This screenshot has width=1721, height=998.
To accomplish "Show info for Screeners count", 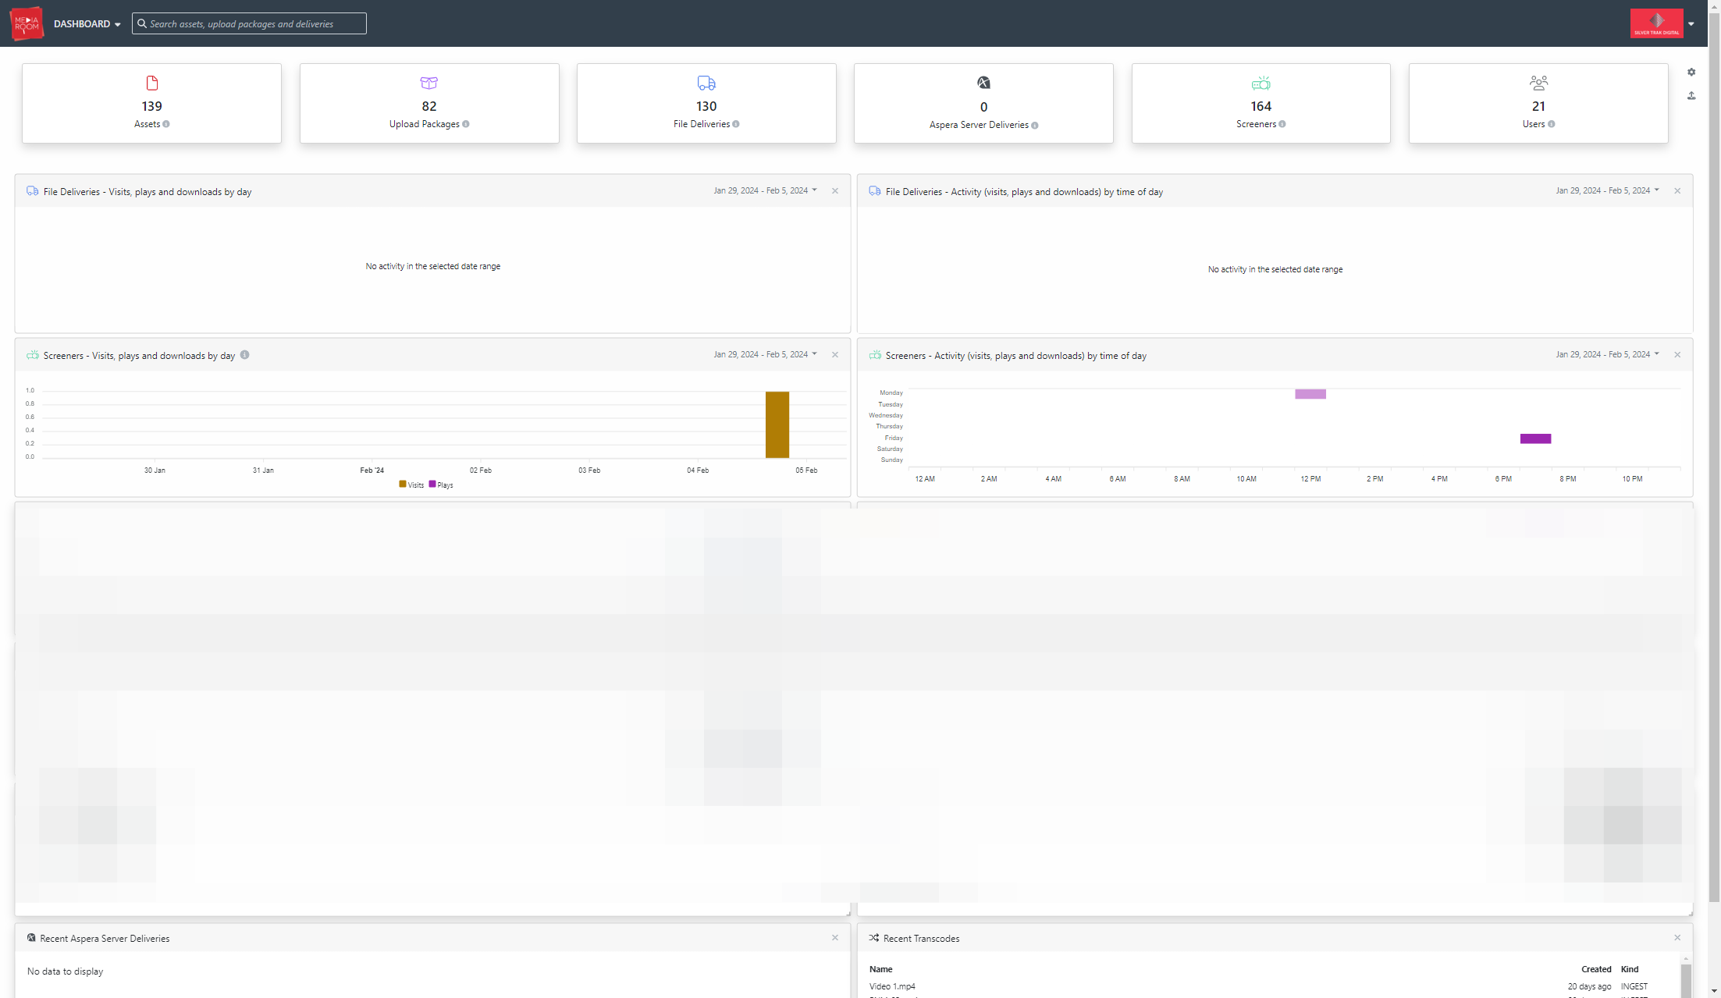I will 1282,124.
